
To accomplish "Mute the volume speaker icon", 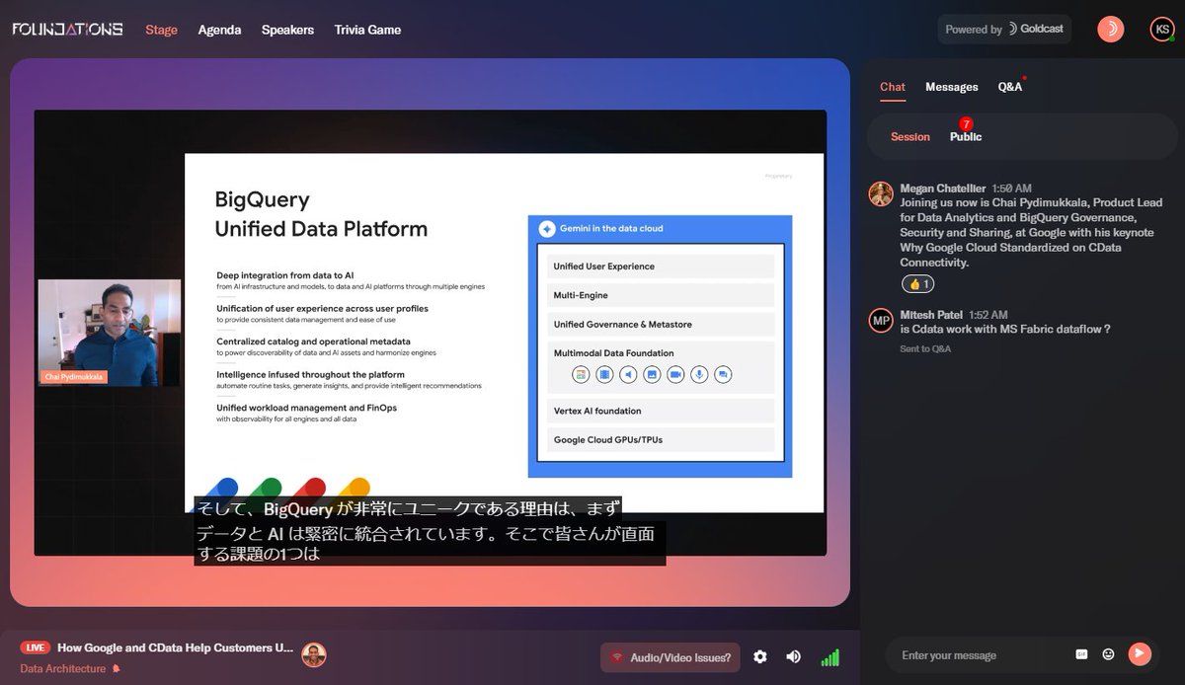I will pos(793,657).
